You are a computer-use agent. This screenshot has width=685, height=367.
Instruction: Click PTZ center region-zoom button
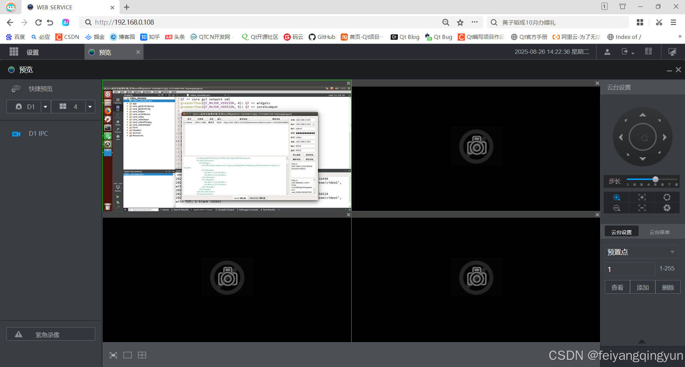point(643,137)
